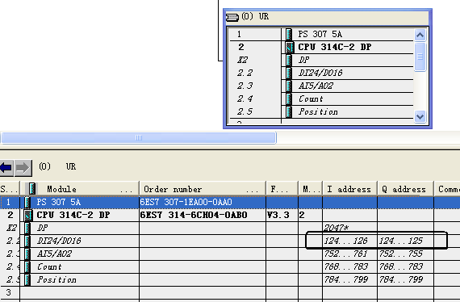Screen dimensions: 460x302
Task: Click I address 2047* of DP row
Action: 337,228
